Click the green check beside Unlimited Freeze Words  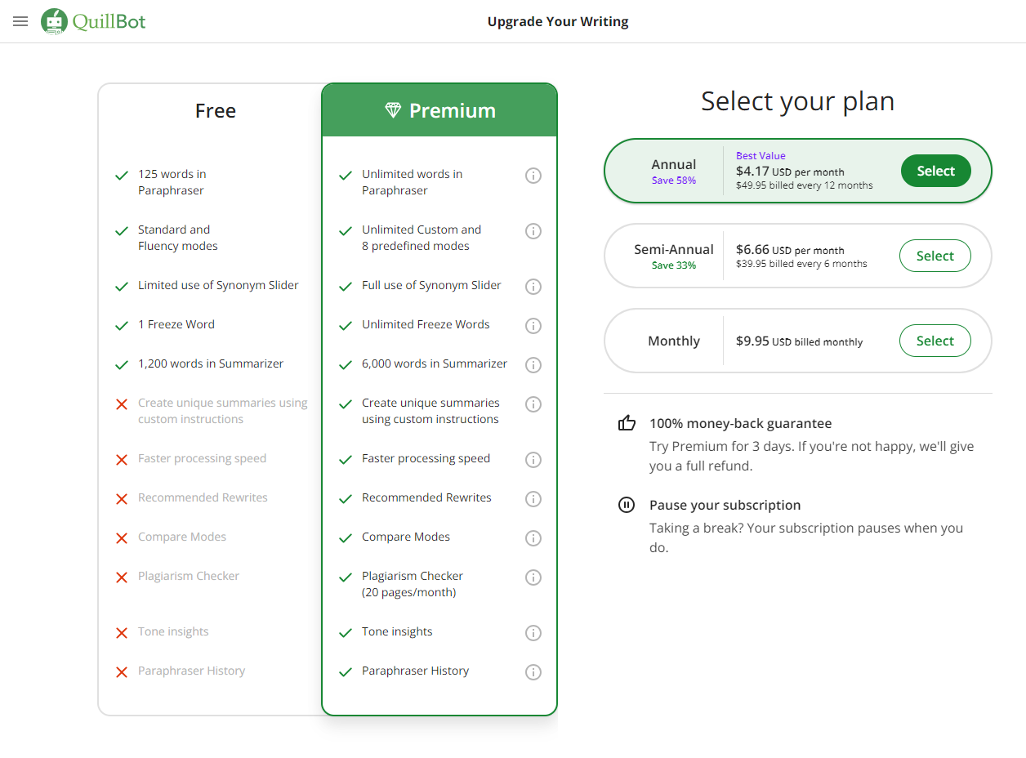pyautogui.click(x=346, y=326)
